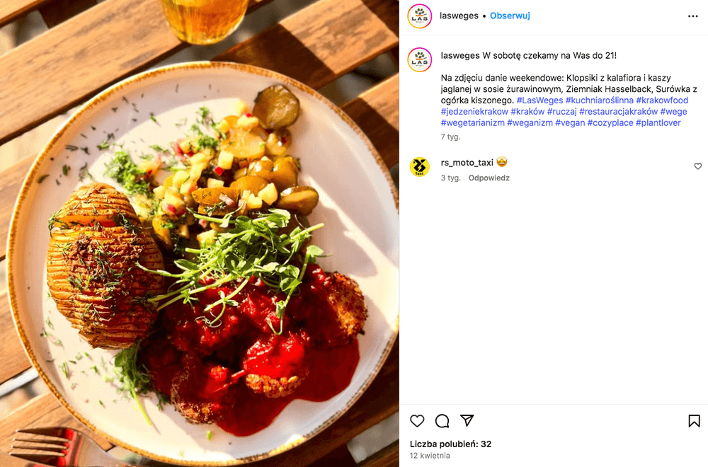708x467 pixels.
Task: Open the #krakowfood hashtag link
Action: point(662,100)
